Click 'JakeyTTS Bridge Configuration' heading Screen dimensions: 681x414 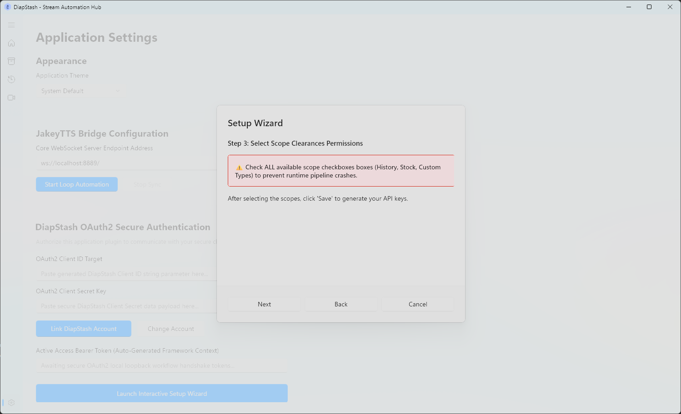click(102, 133)
